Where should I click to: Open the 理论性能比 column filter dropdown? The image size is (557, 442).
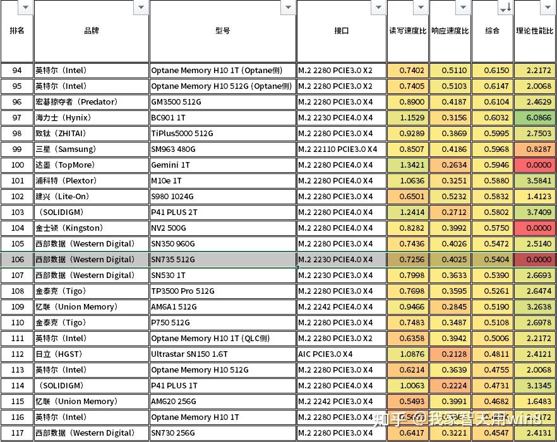548,7
